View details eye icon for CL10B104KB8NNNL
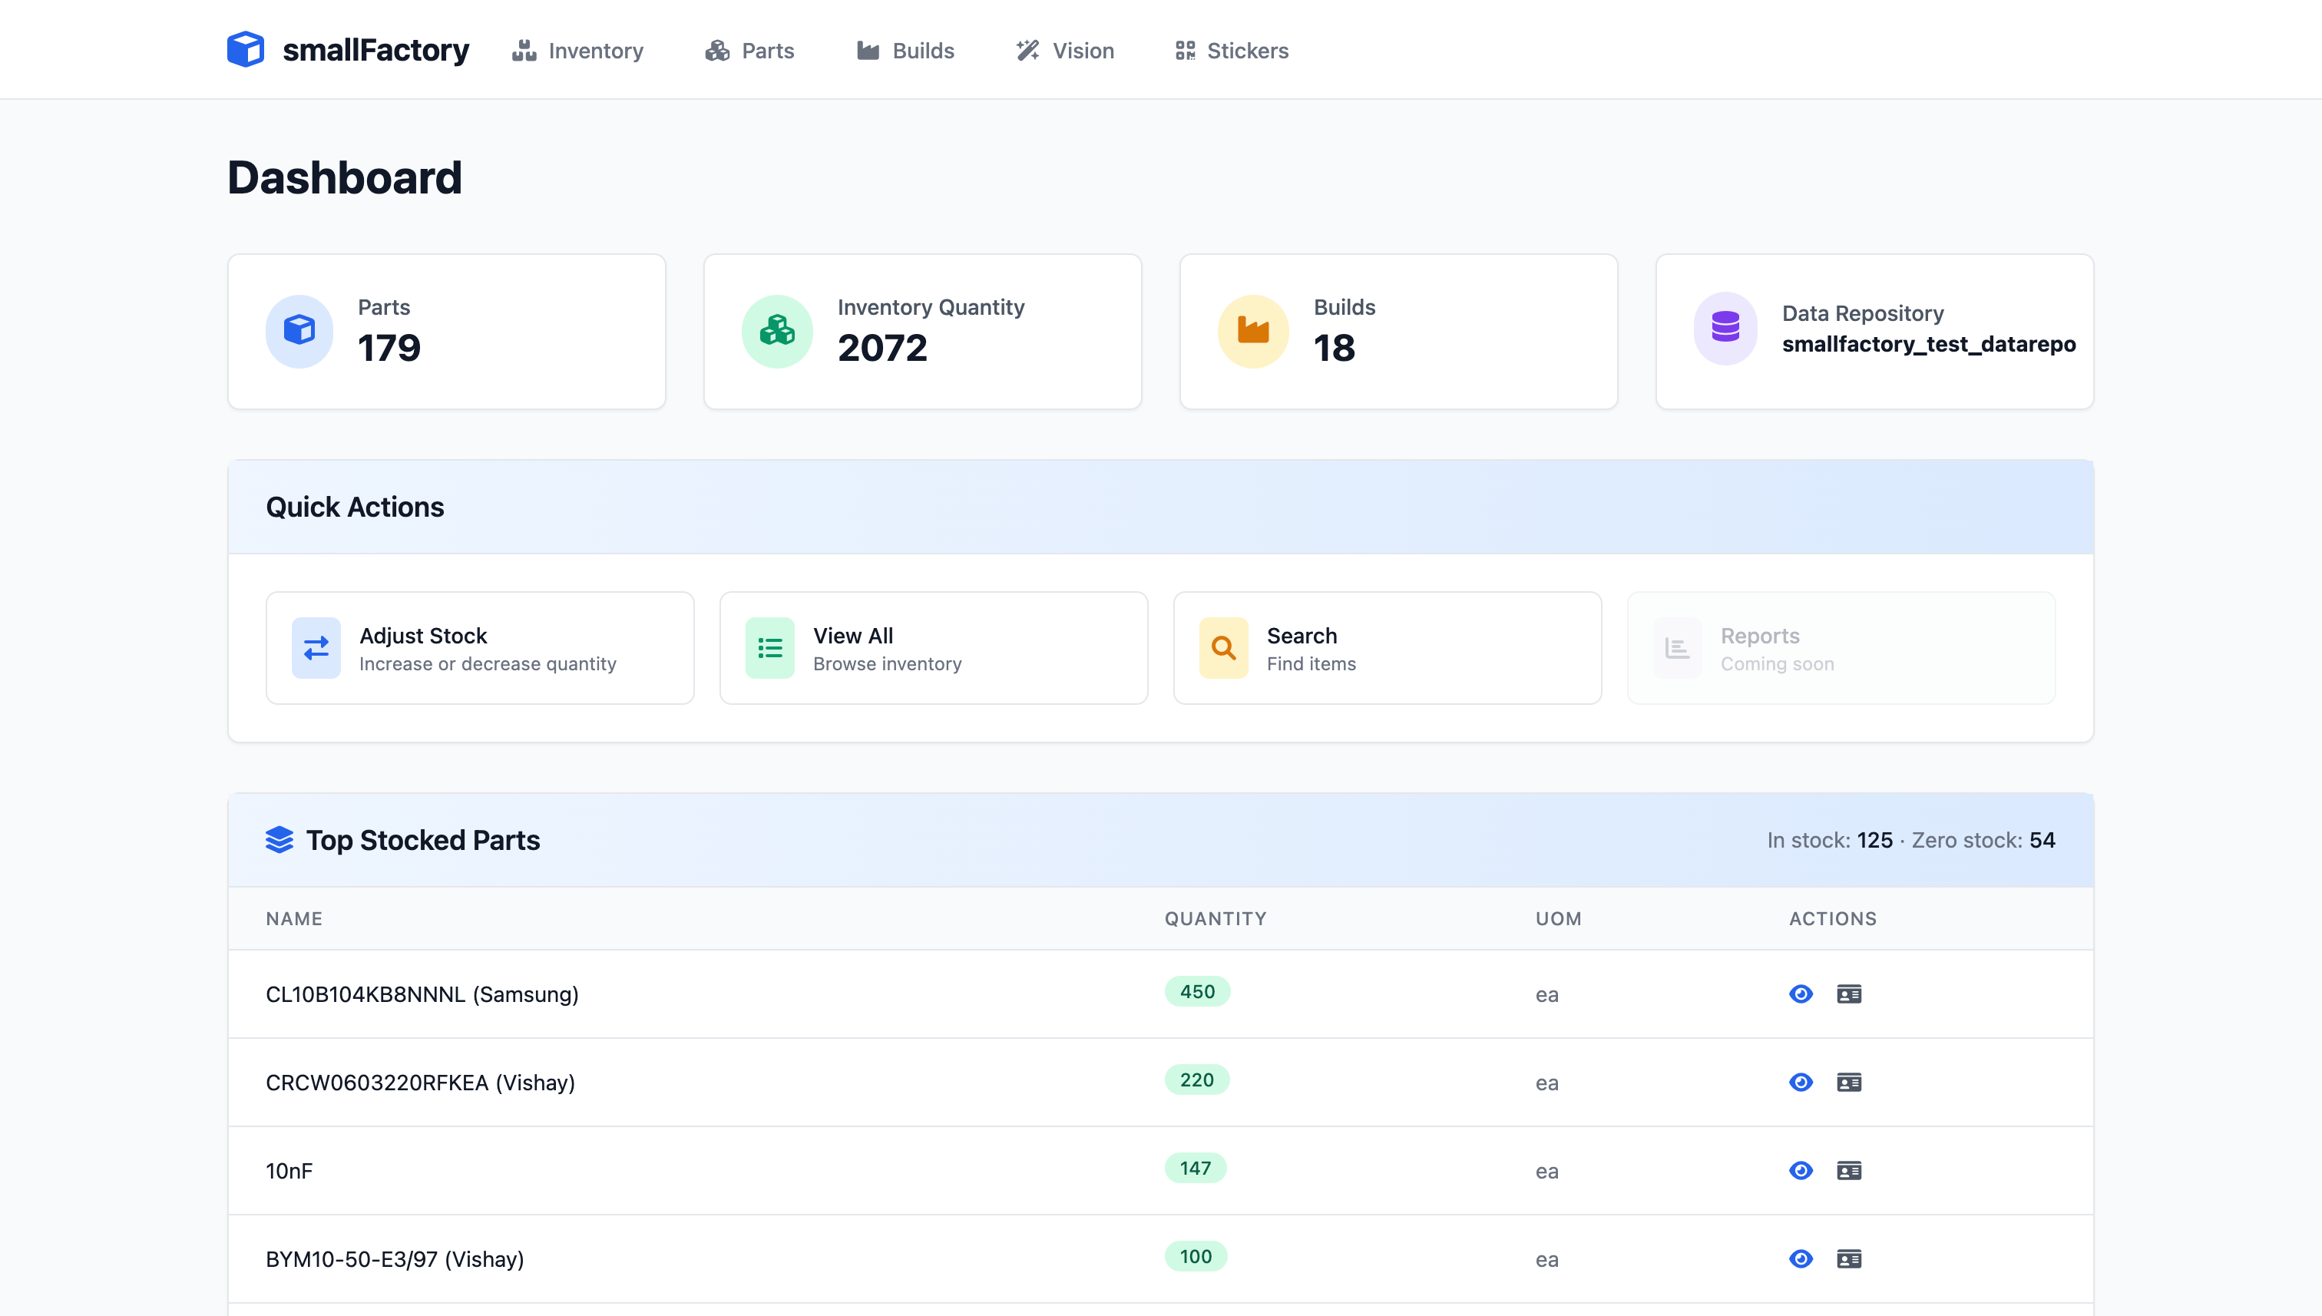The width and height of the screenshot is (2322, 1316). click(x=1801, y=994)
